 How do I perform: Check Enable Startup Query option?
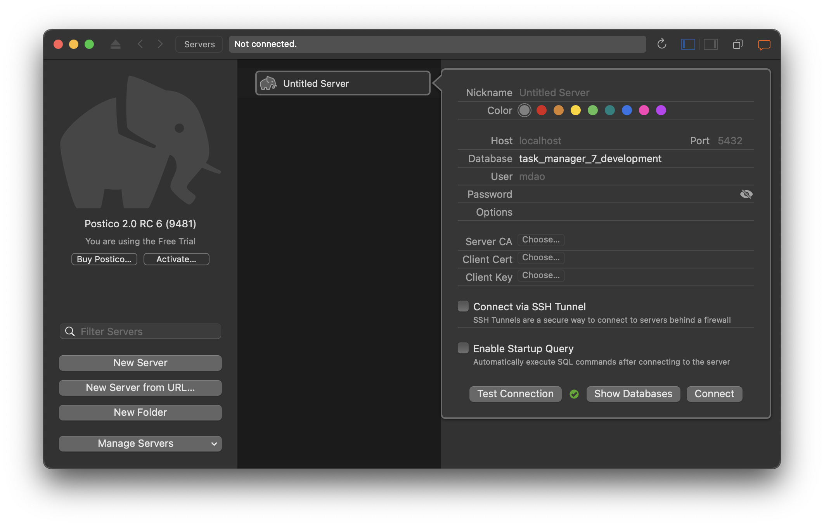pyautogui.click(x=463, y=348)
